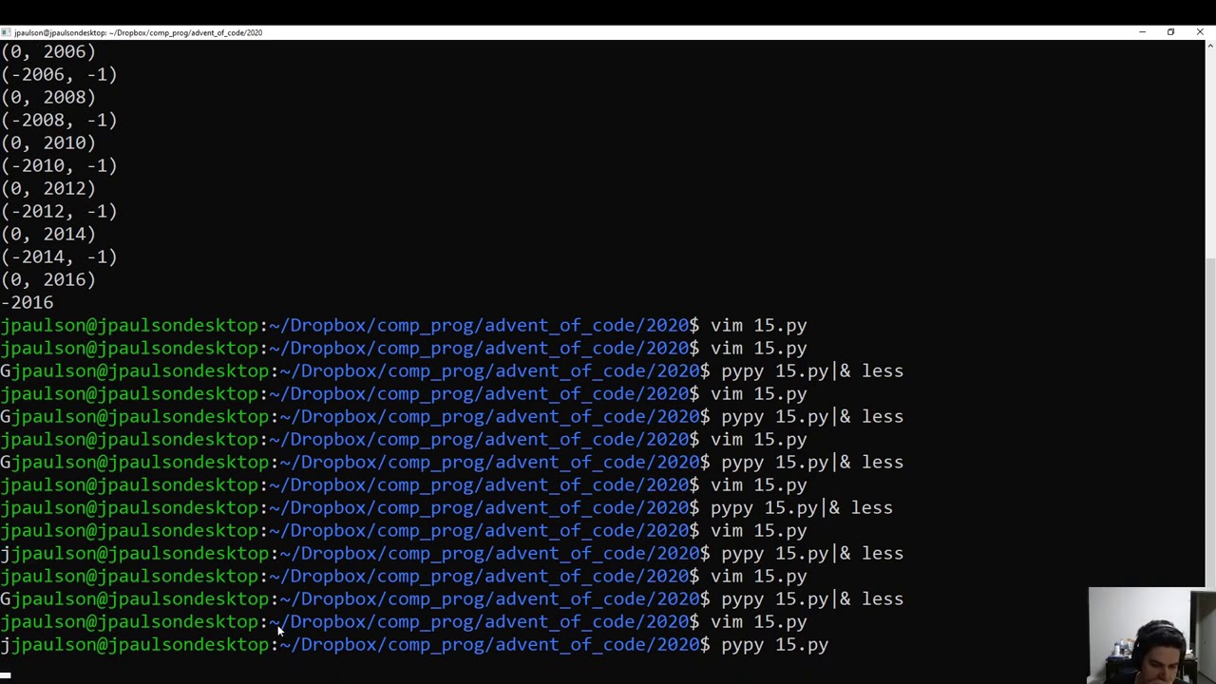Click output line "(-2010, -1)"
The image size is (1216, 684).
point(59,165)
